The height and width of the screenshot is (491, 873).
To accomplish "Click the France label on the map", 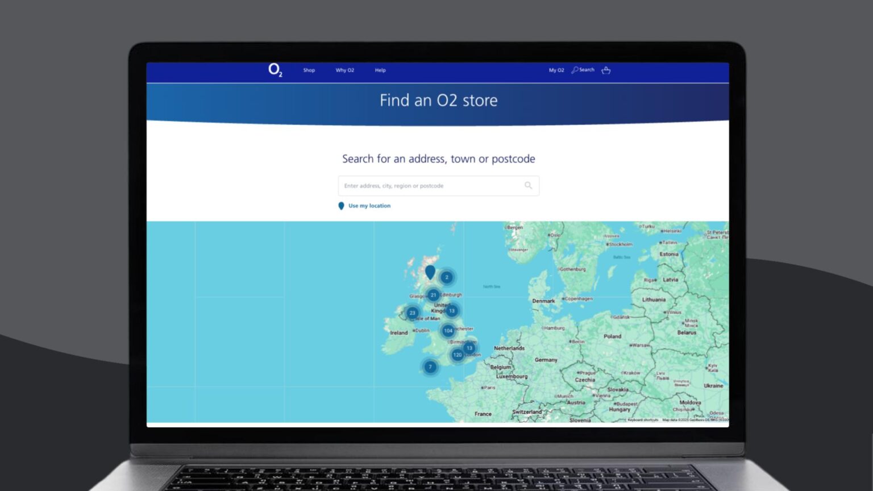I will click(483, 414).
